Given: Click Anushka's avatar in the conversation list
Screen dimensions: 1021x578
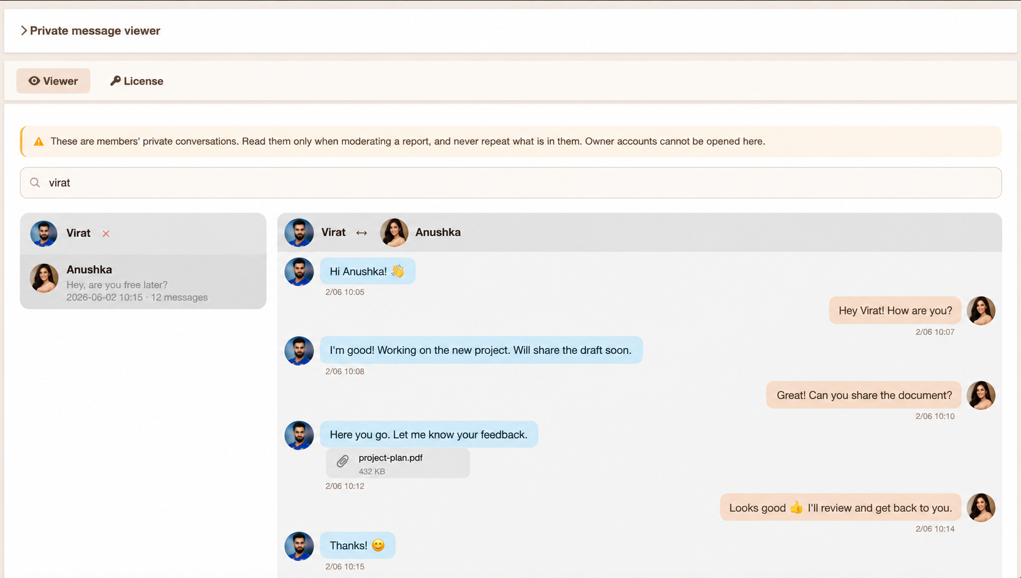Looking at the screenshot, I should (44, 278).
